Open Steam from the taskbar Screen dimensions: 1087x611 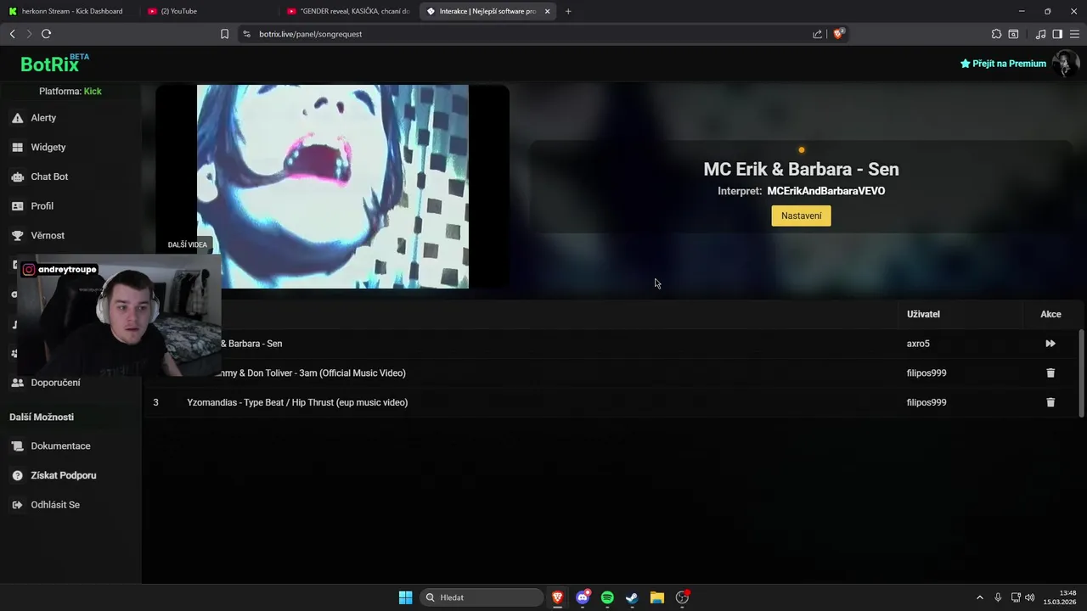pos(632,597)
